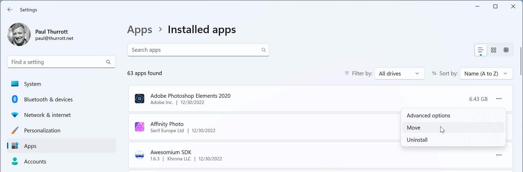Open more options for Awesomium SDK
Image resolution: width=523 pixels, height=172 pixels.
click(x=499, y=155)
